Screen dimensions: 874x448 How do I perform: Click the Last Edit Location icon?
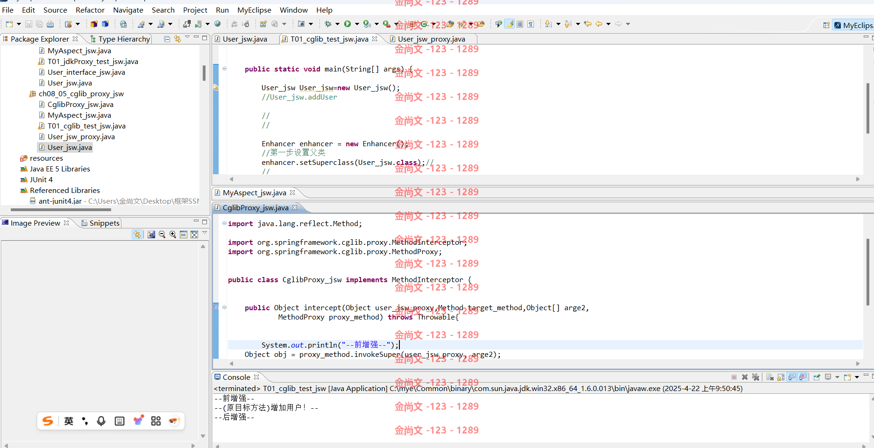point(588,24)
